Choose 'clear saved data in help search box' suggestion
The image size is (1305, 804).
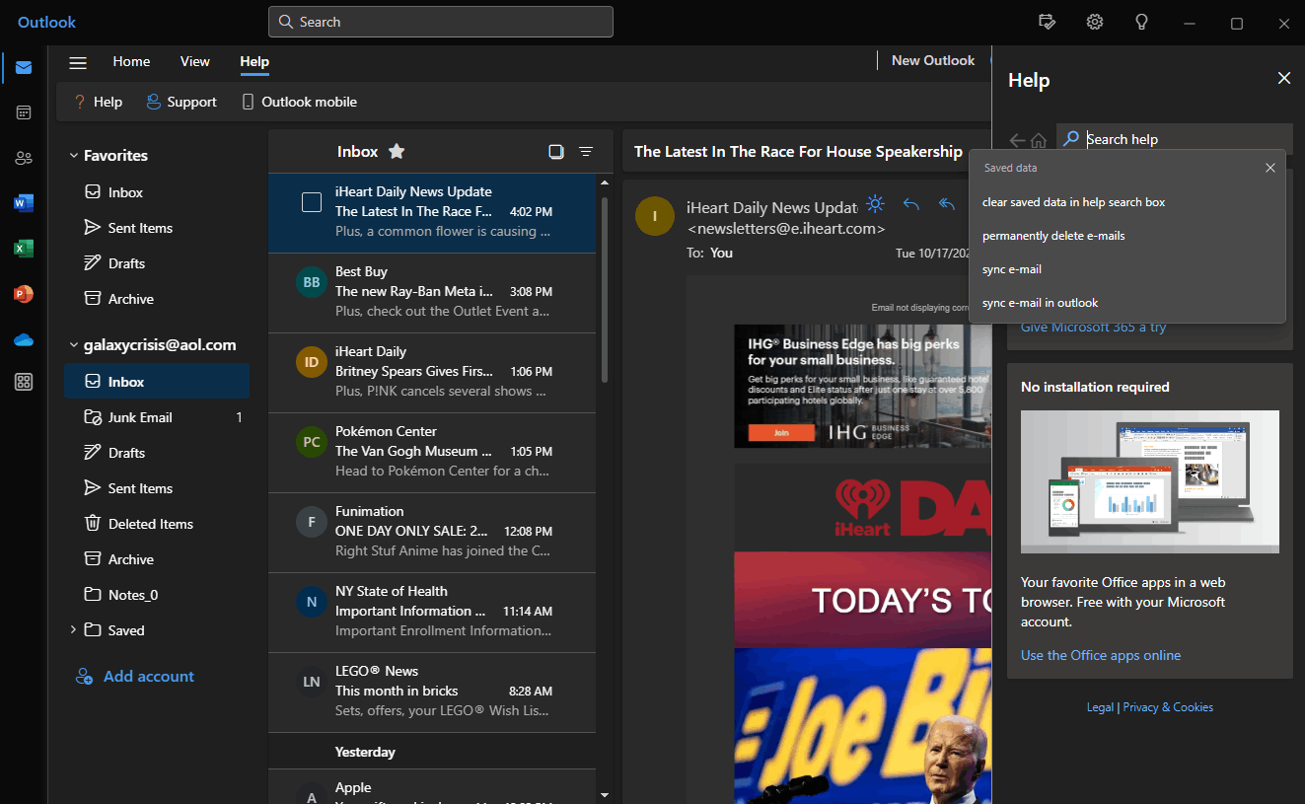(x=1127, y=202)
